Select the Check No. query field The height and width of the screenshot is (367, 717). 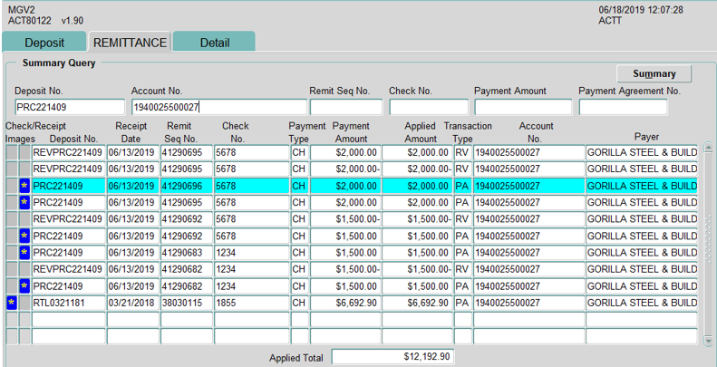[x=428, y=107]
